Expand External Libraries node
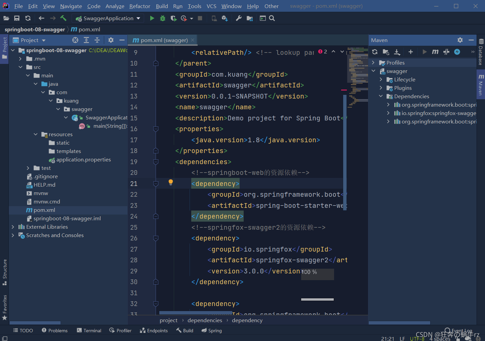This screenshot has height=341, width=485. (13, 227)
